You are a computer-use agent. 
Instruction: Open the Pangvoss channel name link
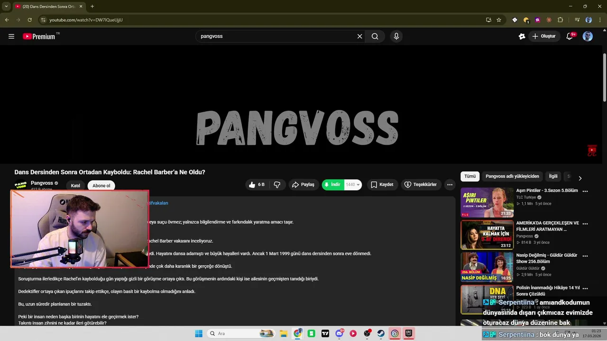(42, 183)
